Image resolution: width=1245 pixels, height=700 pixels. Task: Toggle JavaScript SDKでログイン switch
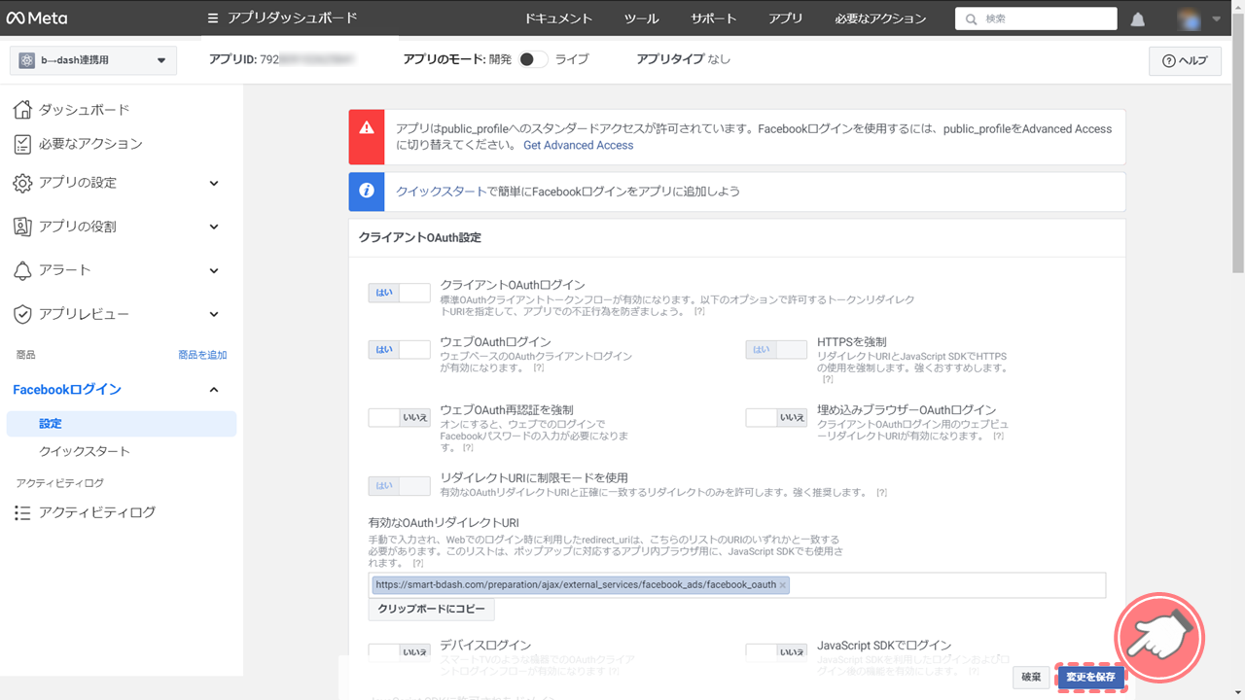point(776,652)
